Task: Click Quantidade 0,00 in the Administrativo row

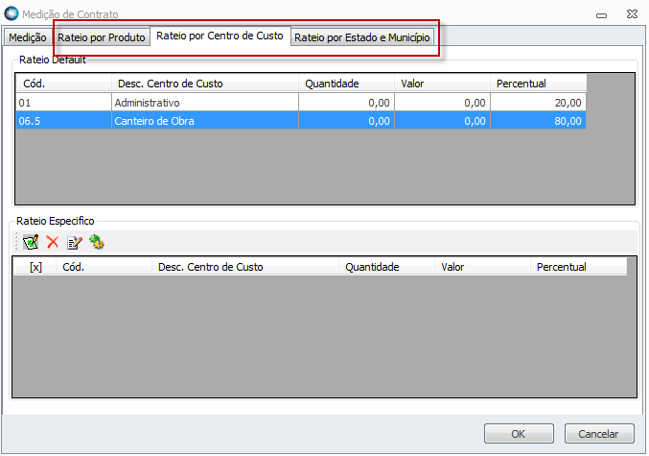Action: pos(346,103)
